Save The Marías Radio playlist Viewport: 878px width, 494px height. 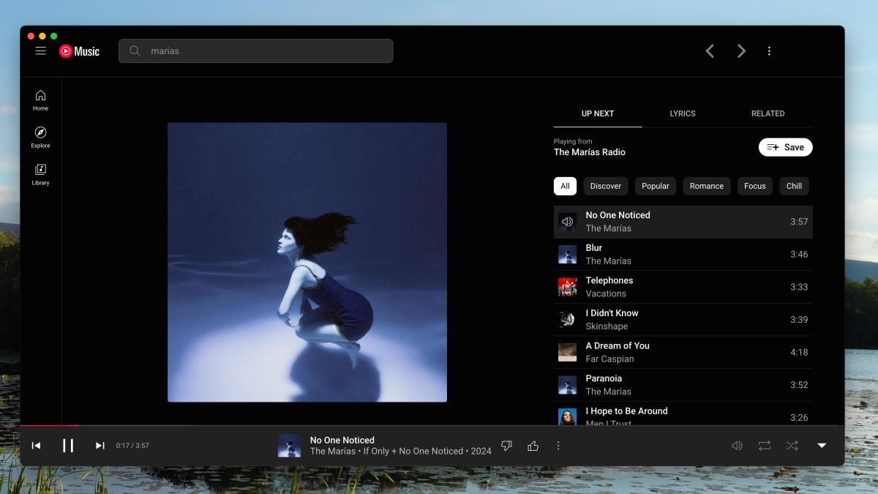coord(785,147)
